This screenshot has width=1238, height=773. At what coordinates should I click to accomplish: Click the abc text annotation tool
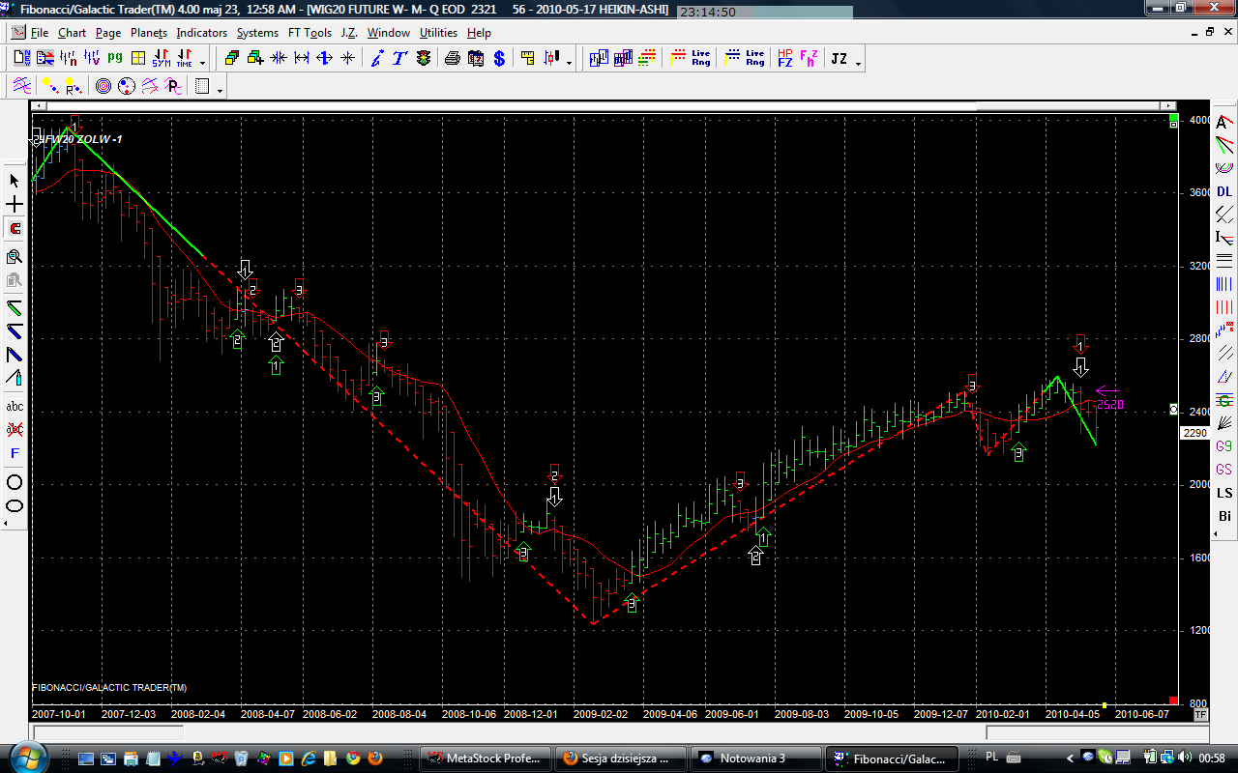15,406
